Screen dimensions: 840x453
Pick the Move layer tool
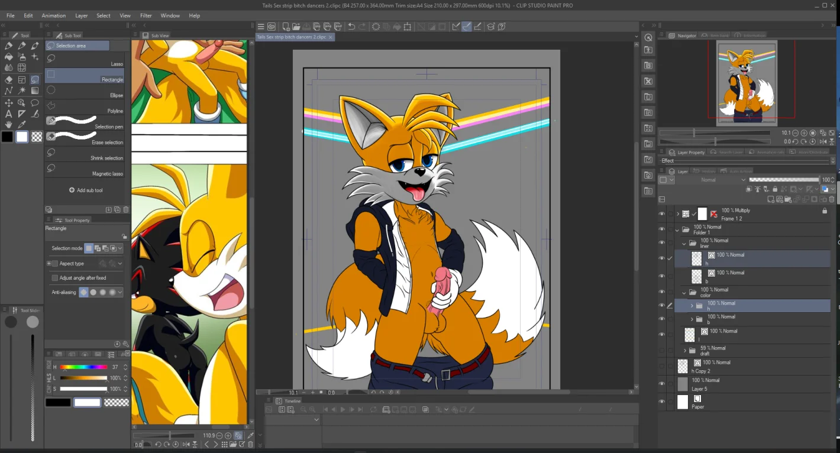[x=9, y=103]
